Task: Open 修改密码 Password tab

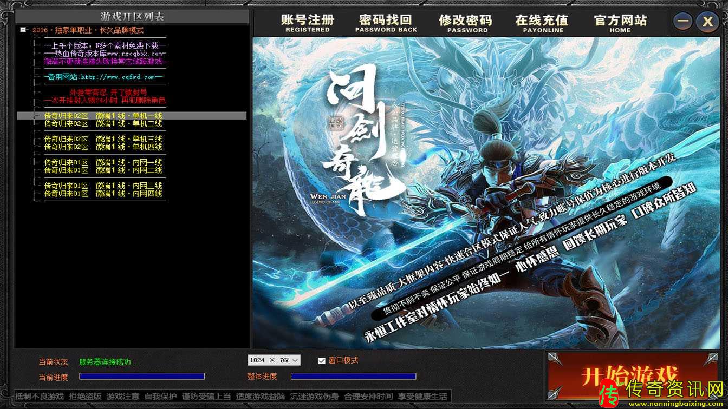Action: (x=465, y=23)
